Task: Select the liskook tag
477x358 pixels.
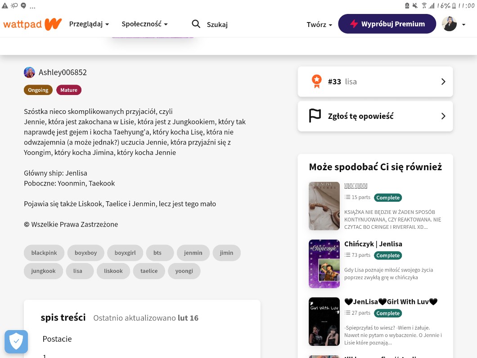Action: (113, 271)
